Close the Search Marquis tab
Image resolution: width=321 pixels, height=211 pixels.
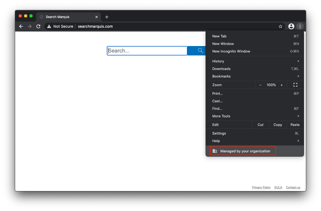coord(96,17)
